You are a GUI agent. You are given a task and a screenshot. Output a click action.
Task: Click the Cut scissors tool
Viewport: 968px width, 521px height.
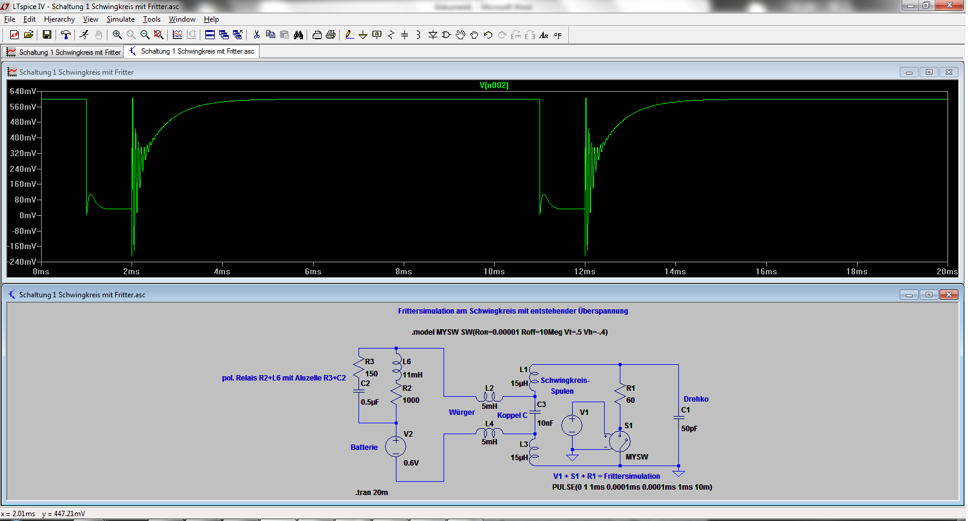256,35
